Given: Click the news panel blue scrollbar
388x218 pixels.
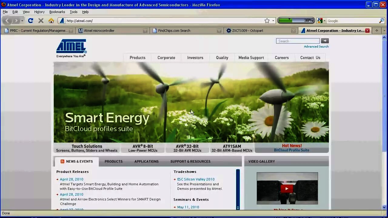Looking at the screenshot, I should point(238,187).
